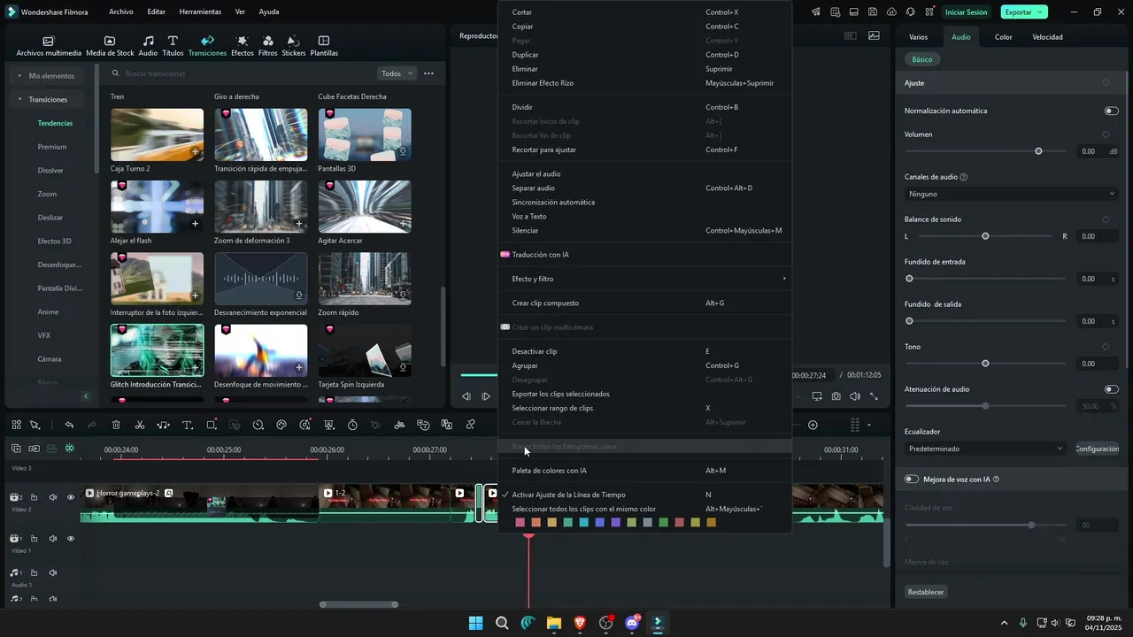Click the stopwatch duration icon in timeline toolbar
Viewport: 1133px width, 637px height.
(x=352, y=425)
